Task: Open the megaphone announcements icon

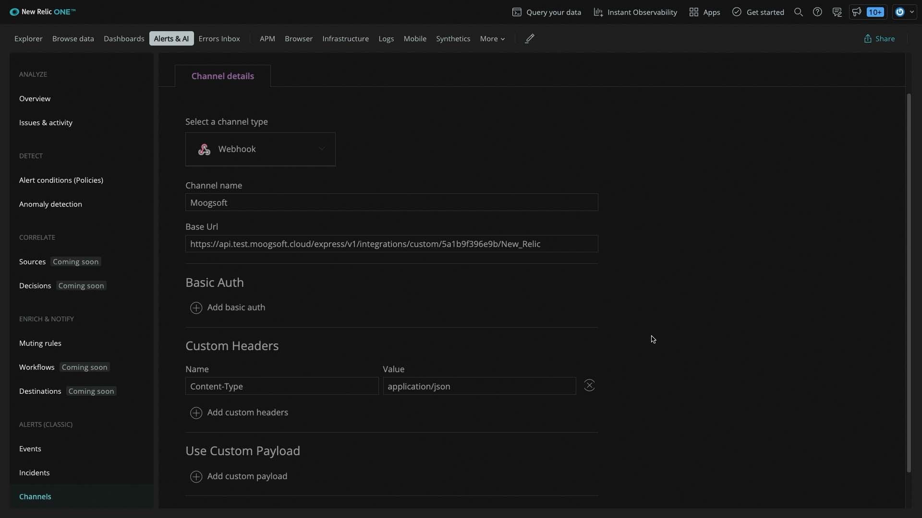Action: (x=857, y=12)
